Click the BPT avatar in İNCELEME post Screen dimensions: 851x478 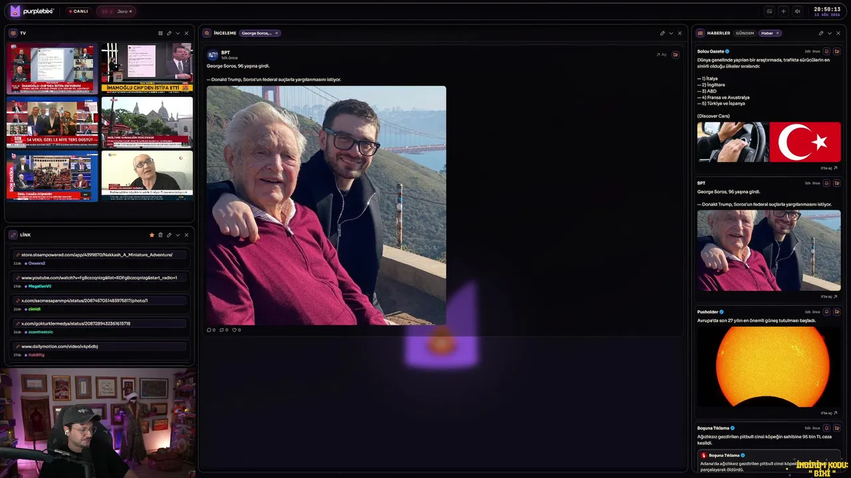click(x=213, y=55)
